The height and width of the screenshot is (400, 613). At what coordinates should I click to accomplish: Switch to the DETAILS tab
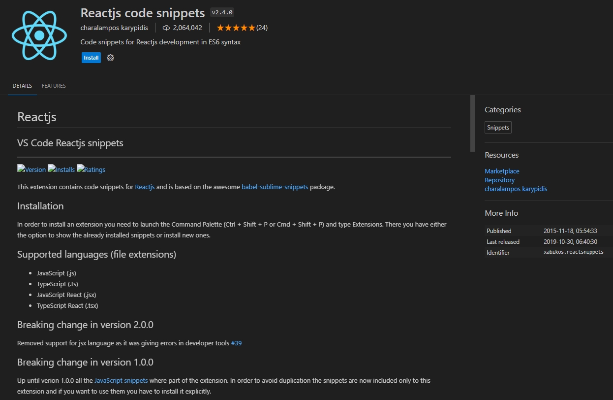point(22,86)
